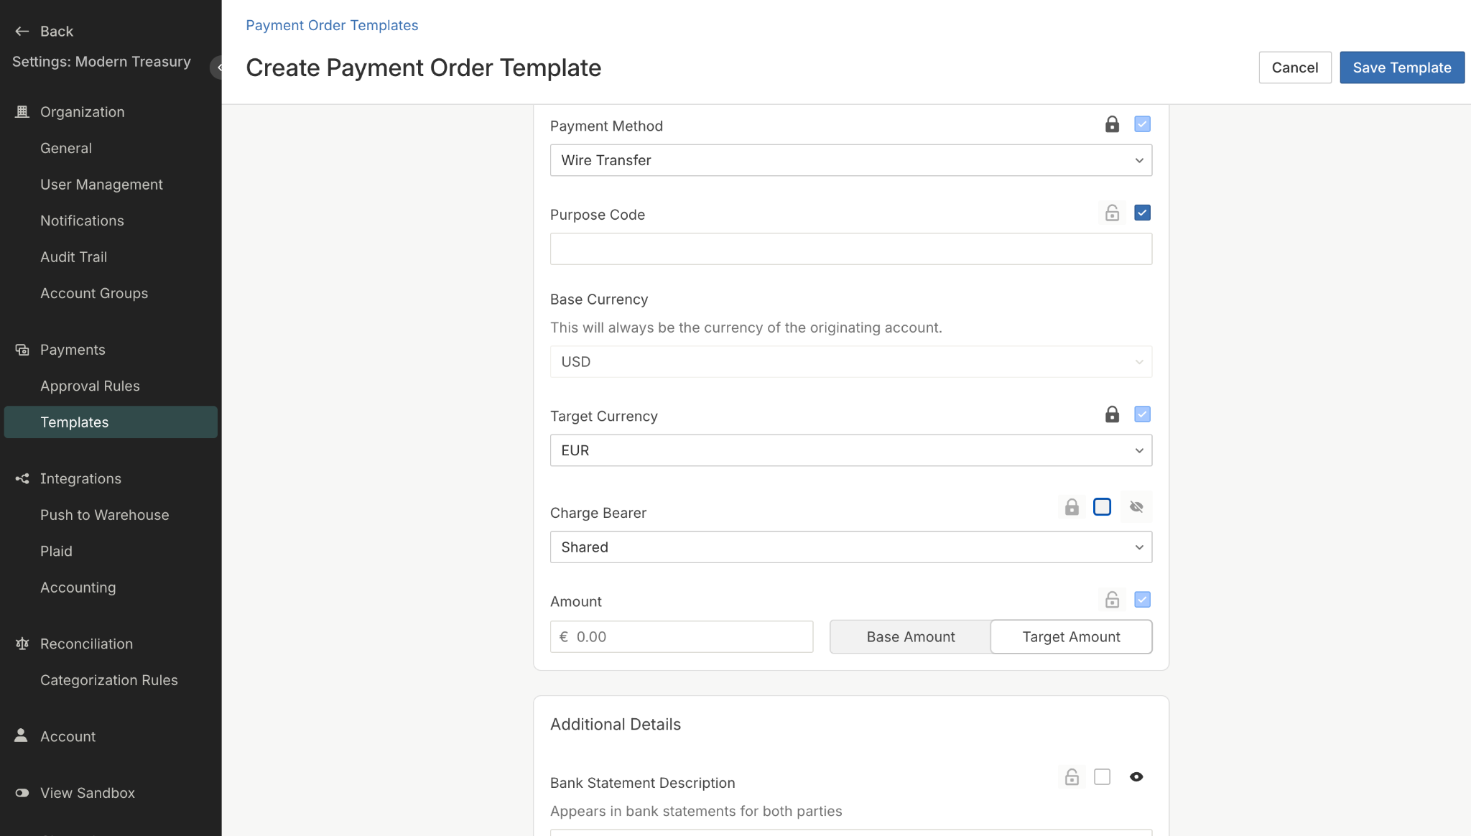Open the Charge Bearer Shared dropdown
The width and height of the screenshot is (1471, 836).
(850, 547)
